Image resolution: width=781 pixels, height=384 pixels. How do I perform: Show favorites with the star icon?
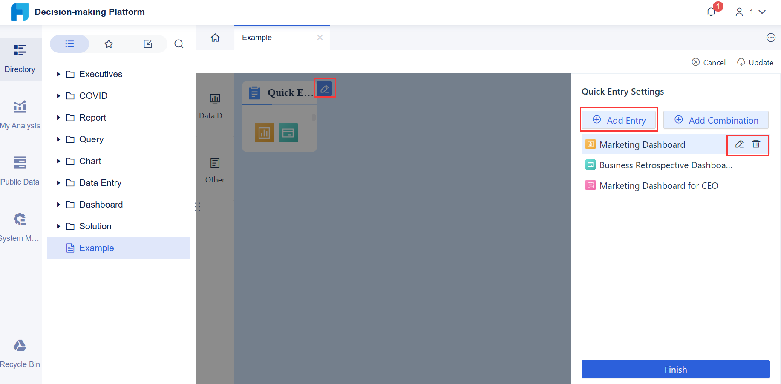[x=108, y=44]
